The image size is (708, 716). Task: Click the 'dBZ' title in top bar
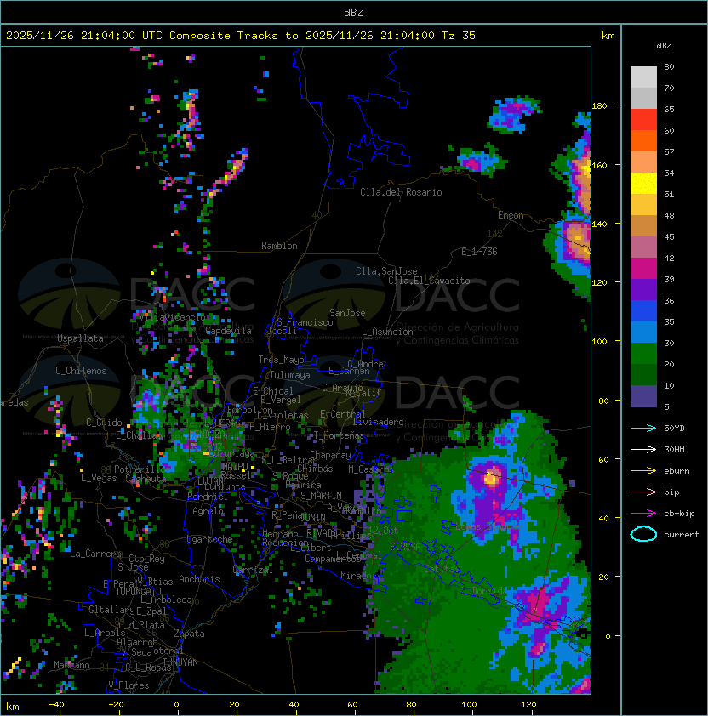tap(354, 12)
